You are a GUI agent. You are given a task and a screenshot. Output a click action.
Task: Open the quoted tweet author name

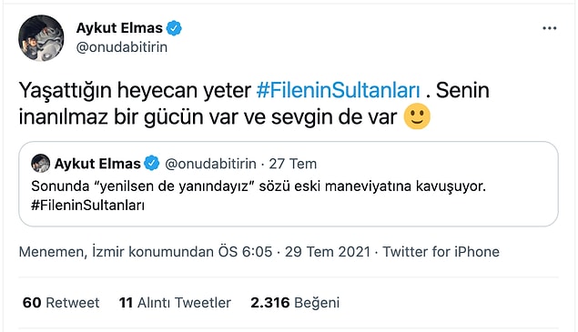pos(97,164)
